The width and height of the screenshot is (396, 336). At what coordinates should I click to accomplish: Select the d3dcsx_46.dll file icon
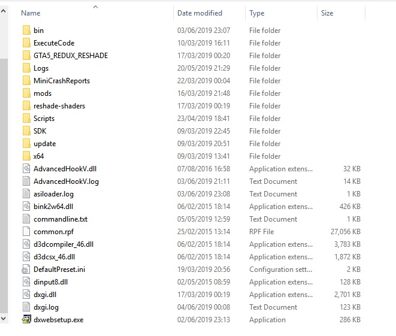(x=26, y=257)
